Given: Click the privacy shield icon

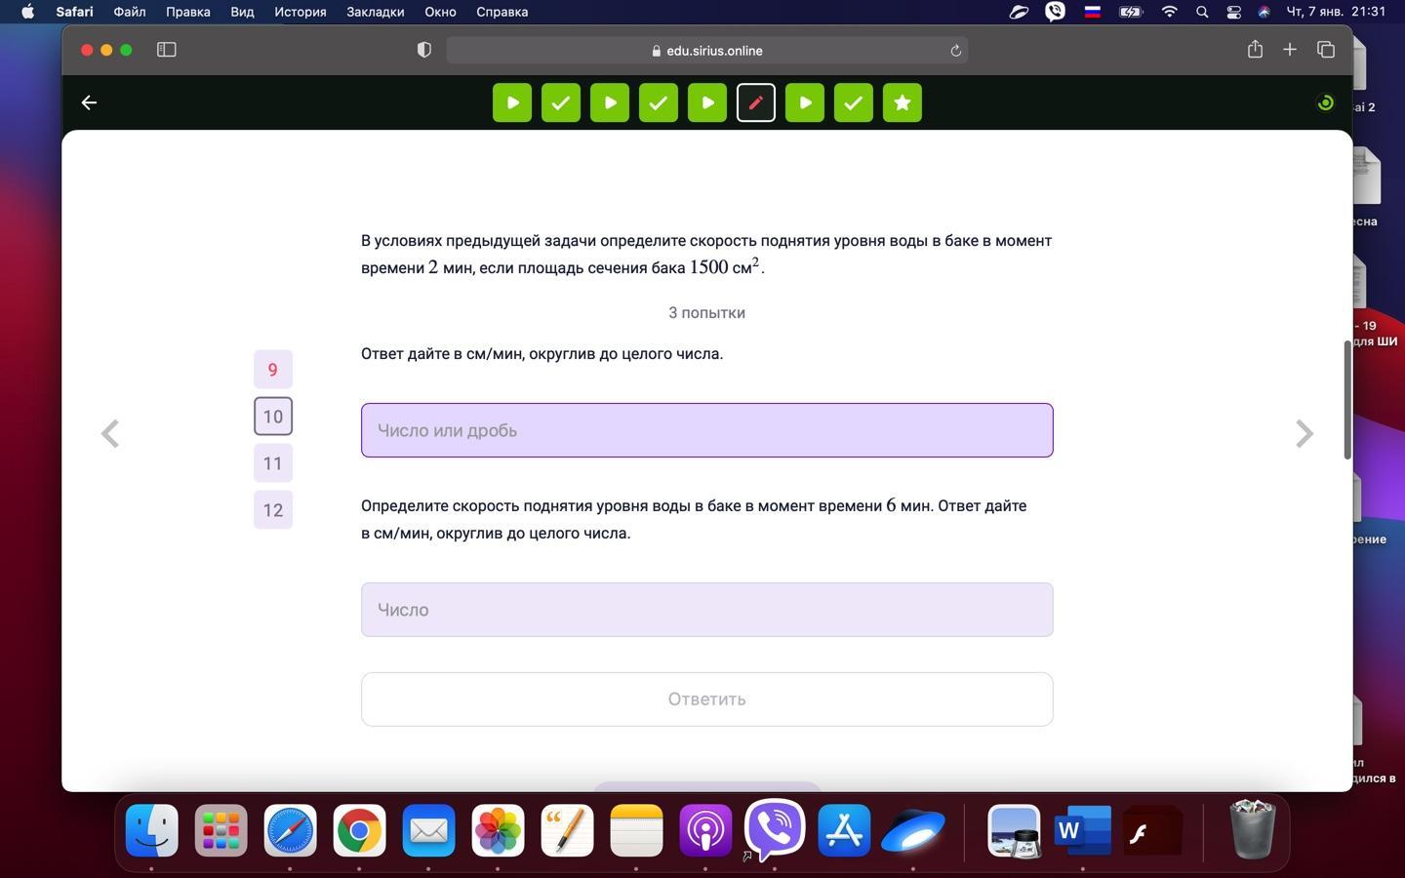Looking at the screenshot, I should 423,50.
